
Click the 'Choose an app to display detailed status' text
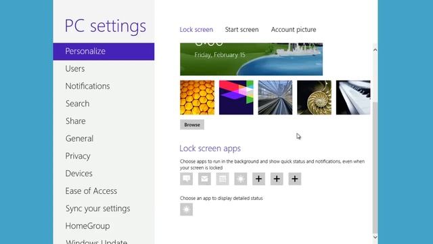221,198
